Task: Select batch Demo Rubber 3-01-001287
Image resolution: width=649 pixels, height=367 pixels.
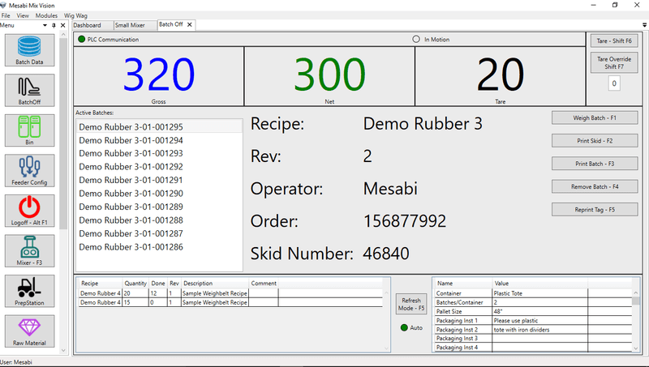Action: coord(159,233)
